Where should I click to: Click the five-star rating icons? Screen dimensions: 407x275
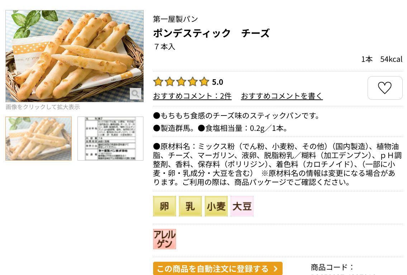click(x=181, y=82)
